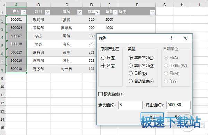Confirm the series dialog with 确定

(x=152, y=117)
